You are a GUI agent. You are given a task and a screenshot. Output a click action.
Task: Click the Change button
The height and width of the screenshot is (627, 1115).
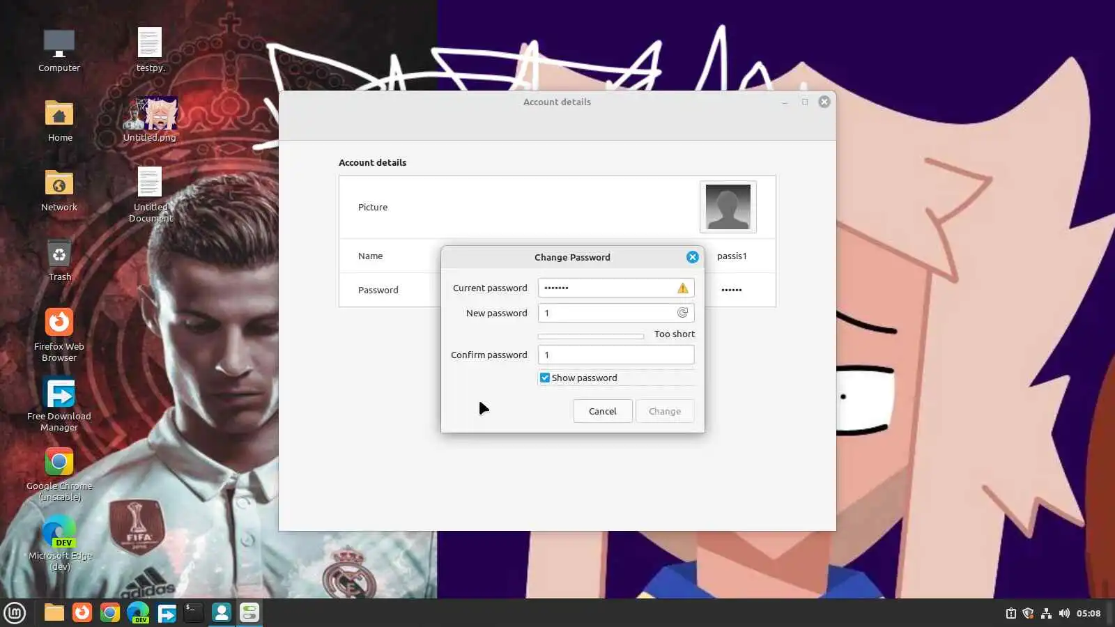(665, 411)
